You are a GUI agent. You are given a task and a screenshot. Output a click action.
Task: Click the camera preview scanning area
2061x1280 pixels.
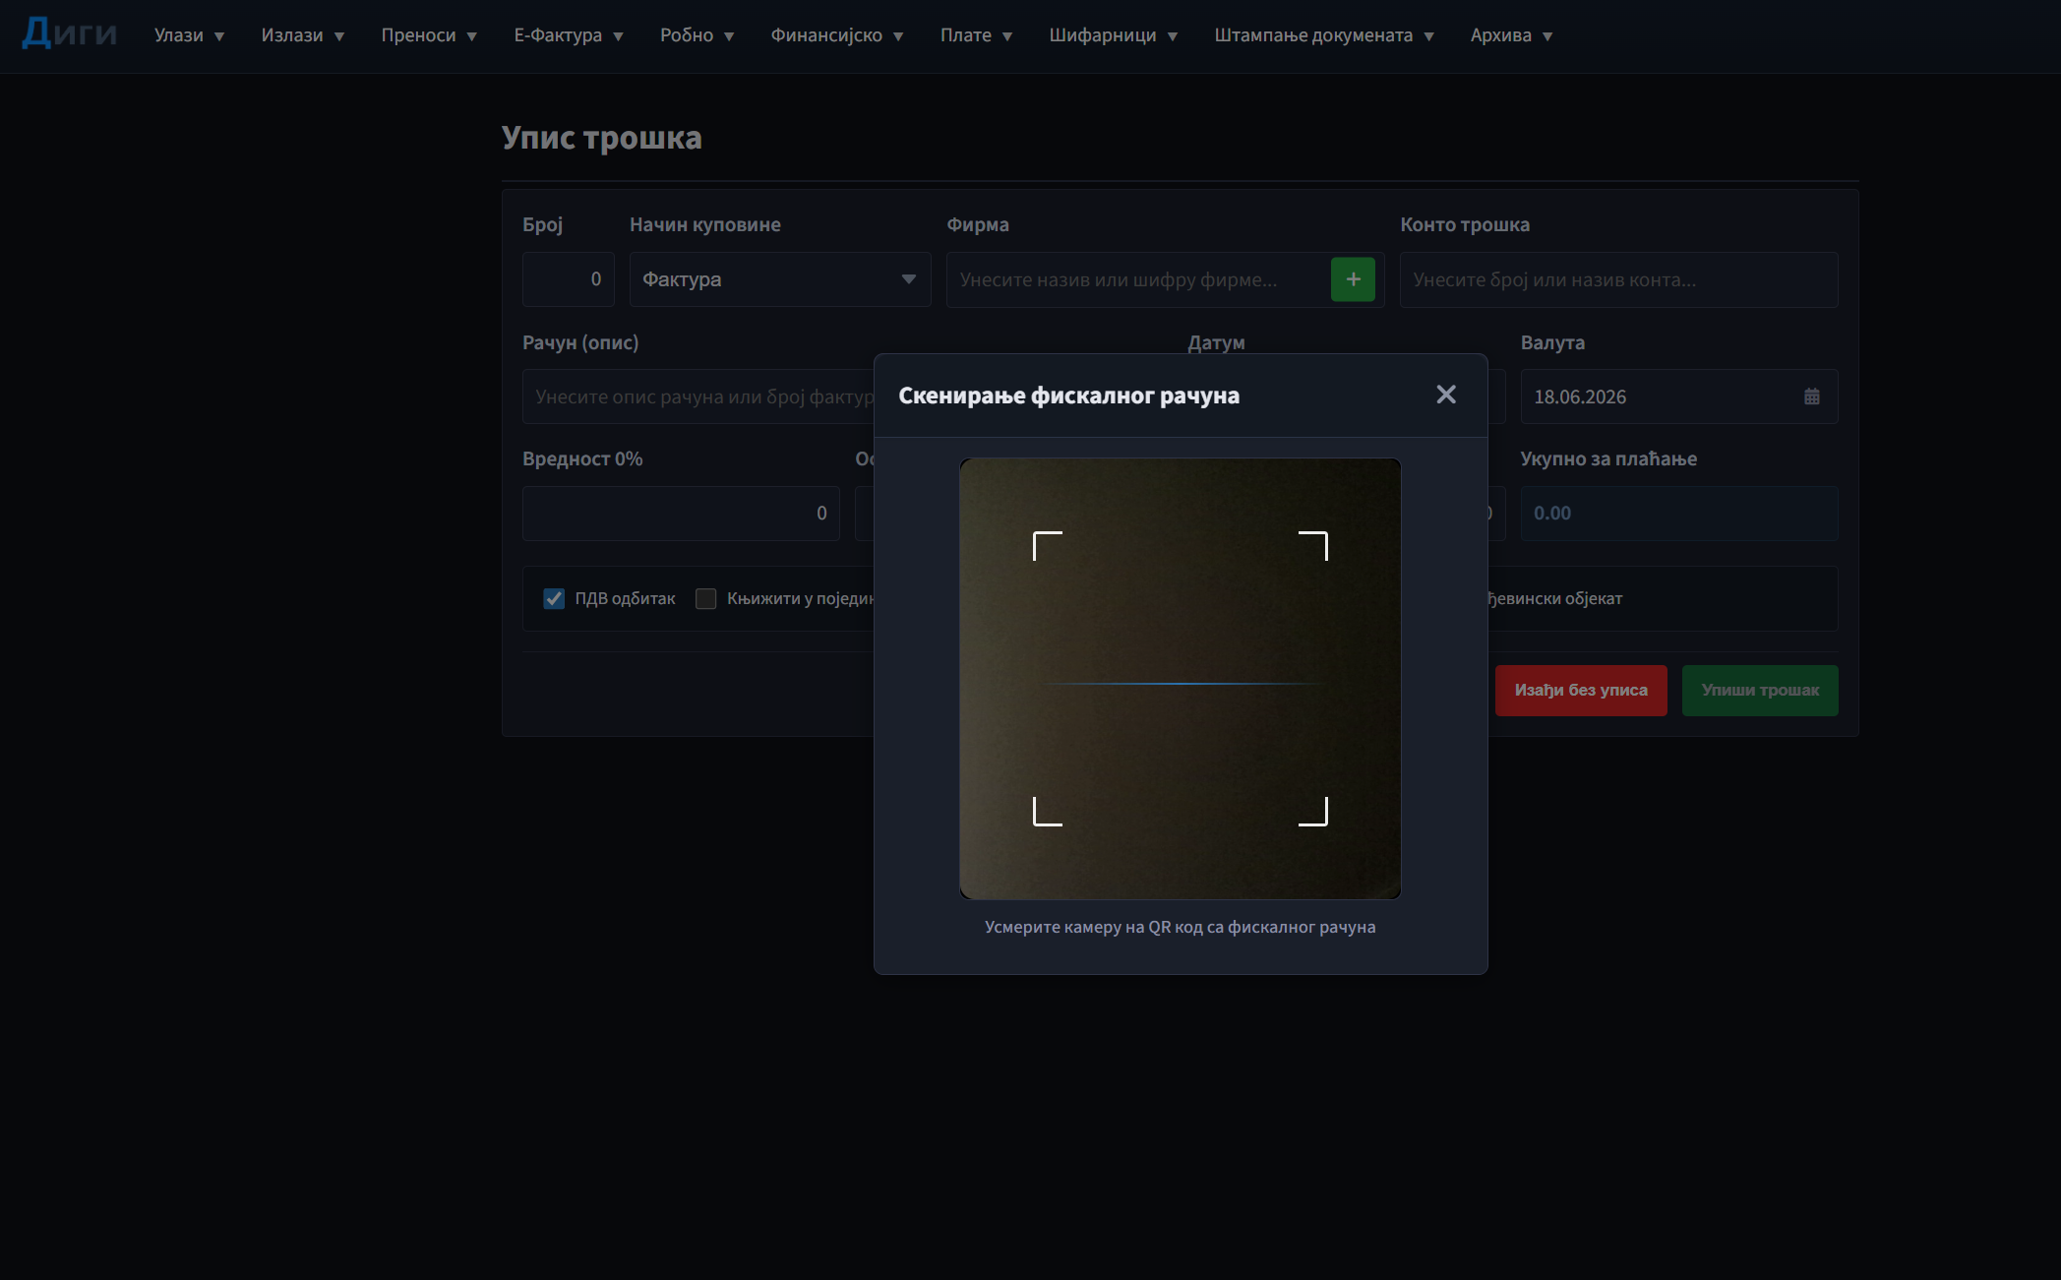coord(1181,679)
